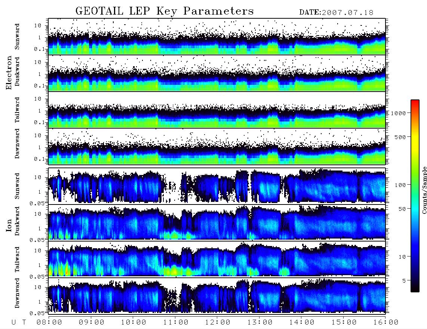The image size is (427, 329).
Task: Click the 50 colorbar tick value
Action: [402, 209]
